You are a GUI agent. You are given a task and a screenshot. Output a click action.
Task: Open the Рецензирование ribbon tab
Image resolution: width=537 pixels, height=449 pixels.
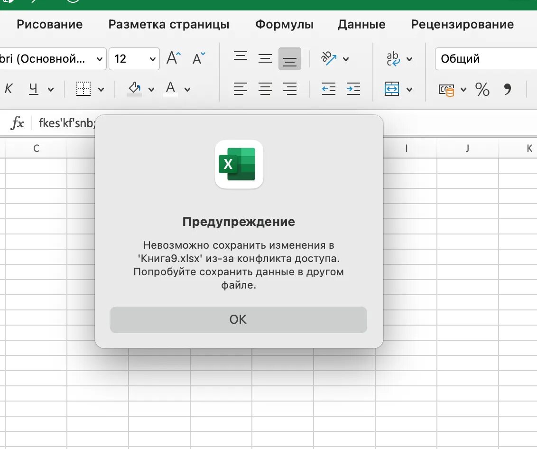(x=463, y=24)
